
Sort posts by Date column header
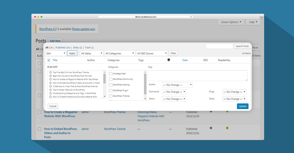tap(185, 60)
